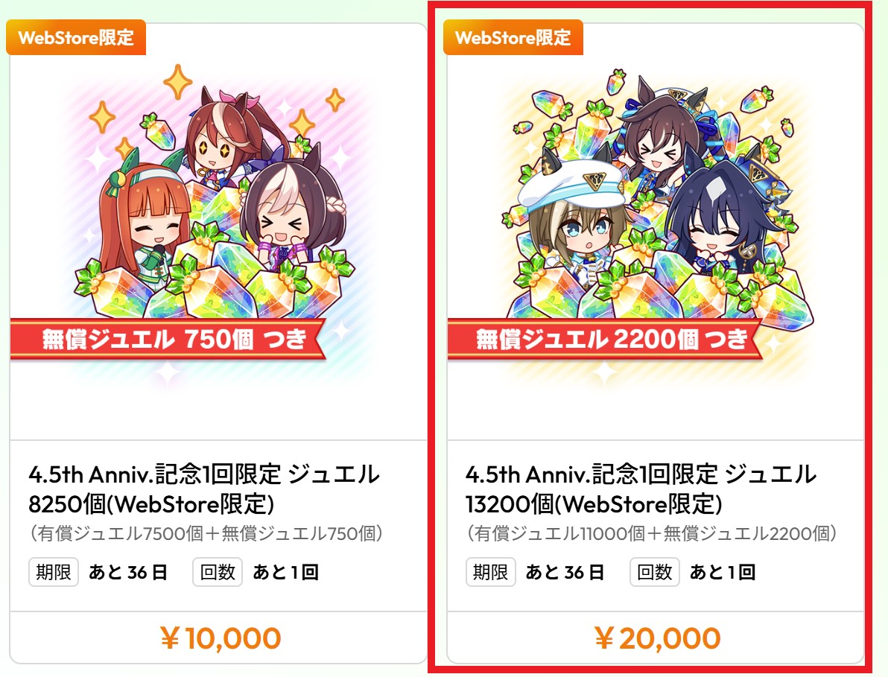Click the left WebStore限定 badge
The height and width of the screenshot is (677, 888).
[x=76, y=37]
